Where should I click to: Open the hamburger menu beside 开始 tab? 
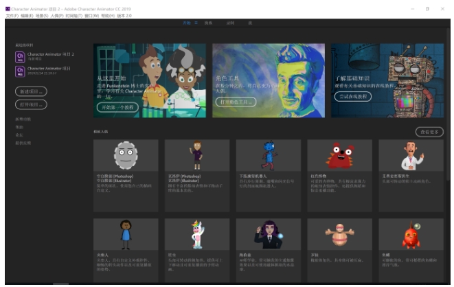pyautogui.click(x=196, y=23)
